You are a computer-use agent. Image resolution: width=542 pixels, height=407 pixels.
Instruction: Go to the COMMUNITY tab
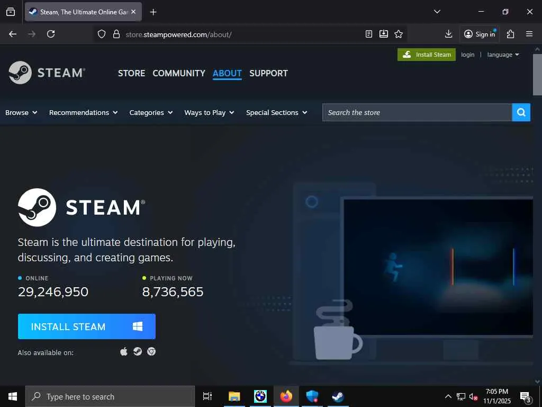(179, 73)
